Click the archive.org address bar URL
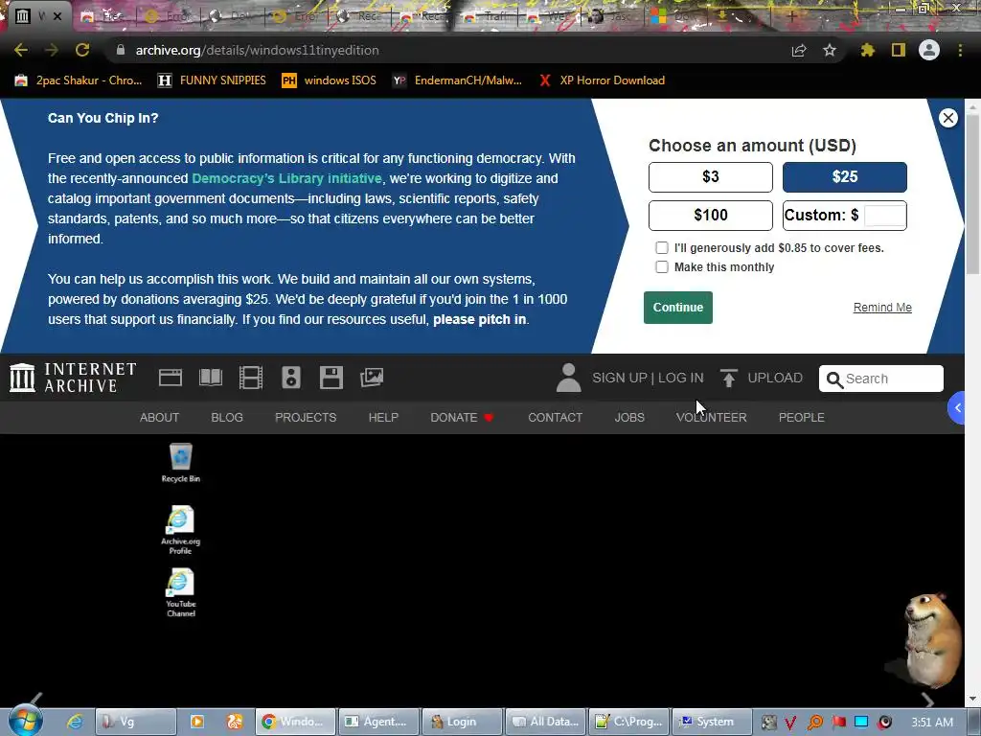The image size is (981, 736). click(257, 50)
